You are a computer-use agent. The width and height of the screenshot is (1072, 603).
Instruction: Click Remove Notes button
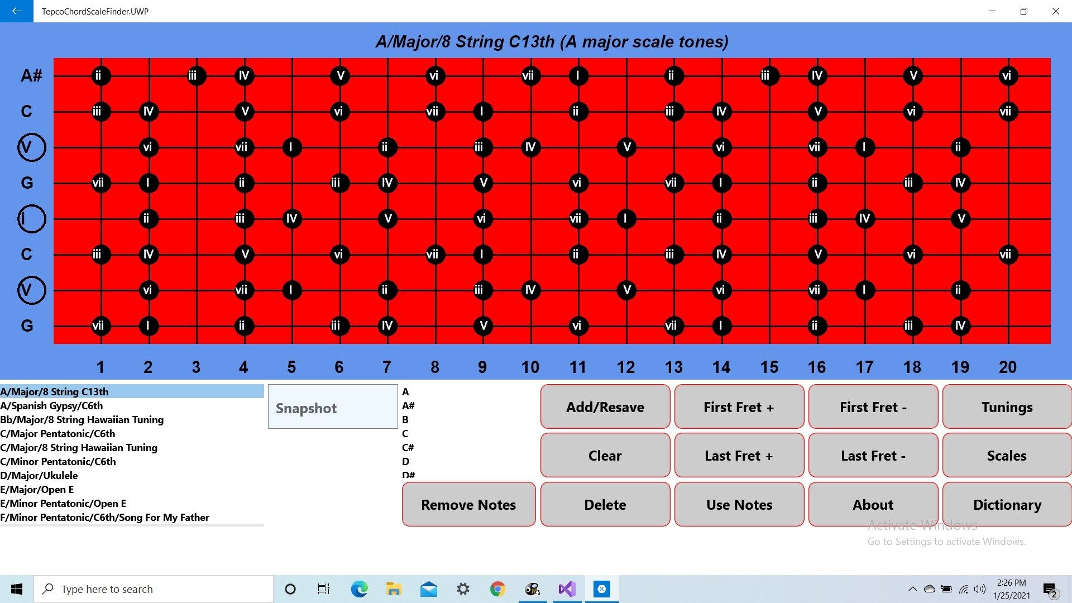pos(470,504)
